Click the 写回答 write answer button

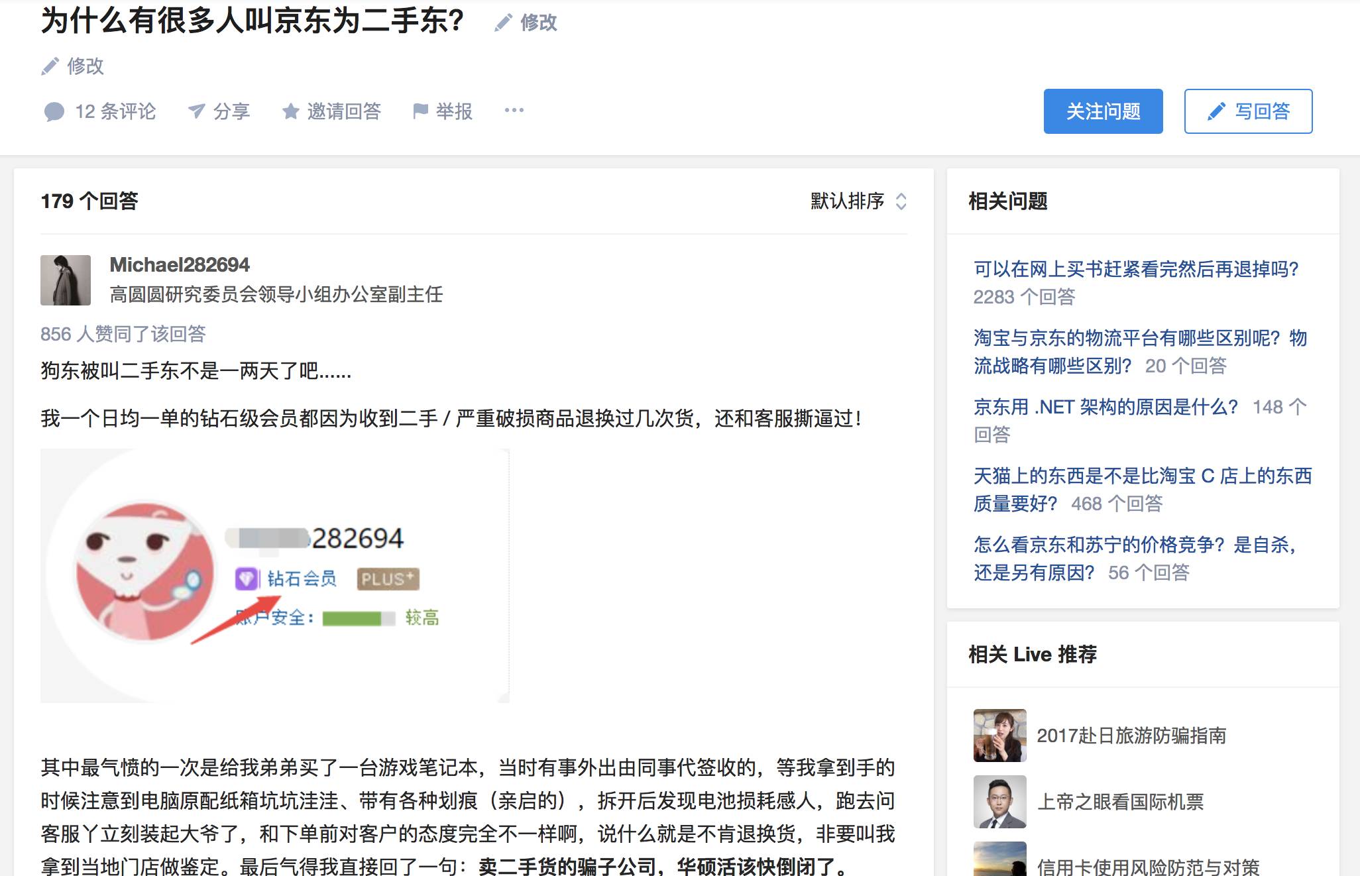(1248, 111)
